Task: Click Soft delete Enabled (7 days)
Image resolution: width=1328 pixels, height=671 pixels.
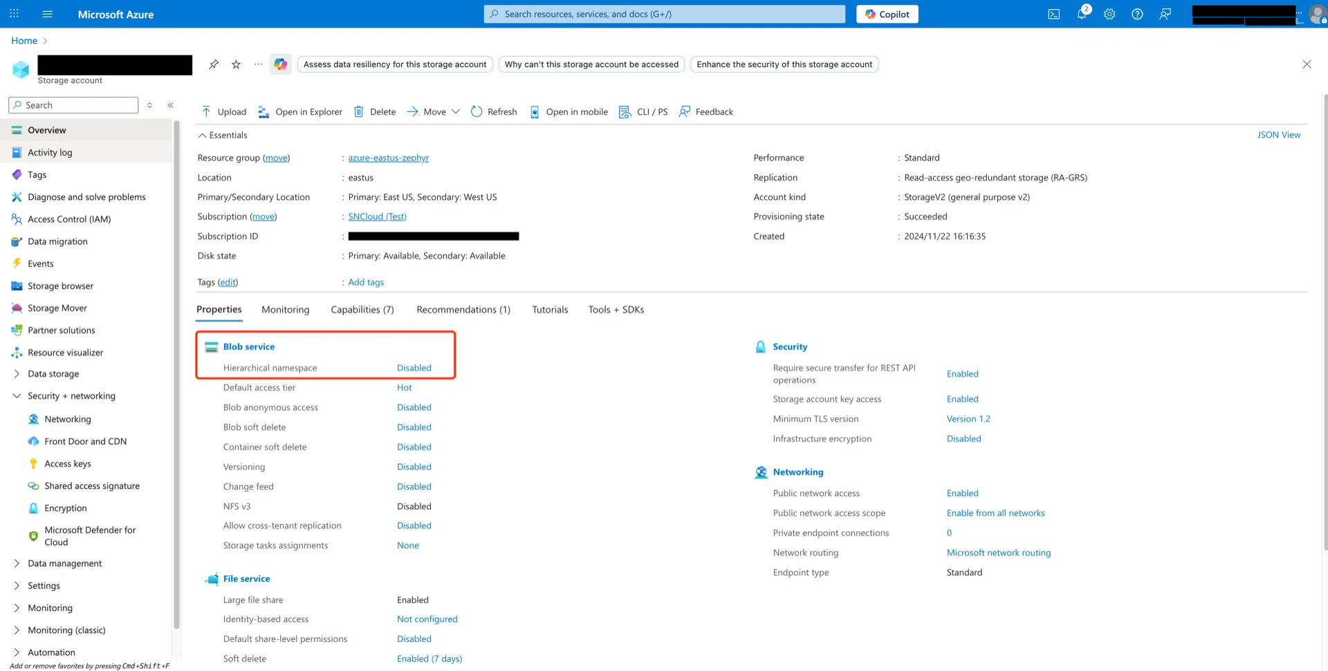Action: pos(430,659)
